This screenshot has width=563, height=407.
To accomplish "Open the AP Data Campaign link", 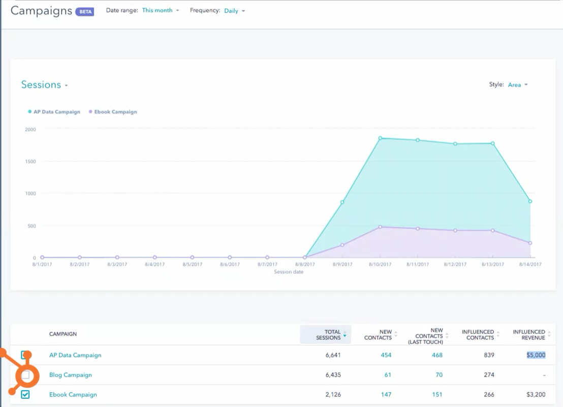I will [x=75, y=355].
